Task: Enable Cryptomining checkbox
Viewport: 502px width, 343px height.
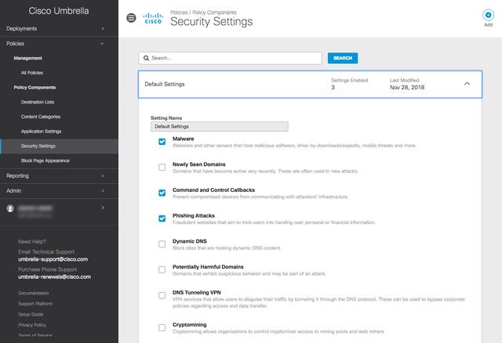Action: point(162,327)
